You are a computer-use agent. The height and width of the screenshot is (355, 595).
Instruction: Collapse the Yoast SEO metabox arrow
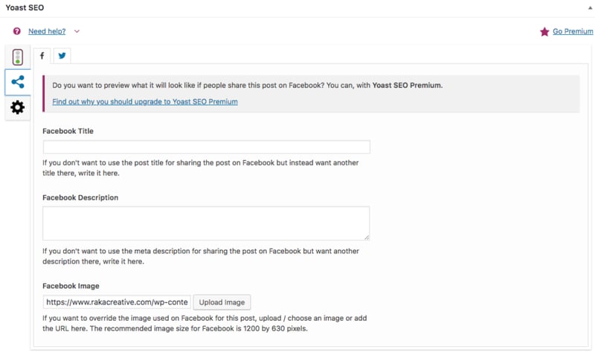coord(590,8)
